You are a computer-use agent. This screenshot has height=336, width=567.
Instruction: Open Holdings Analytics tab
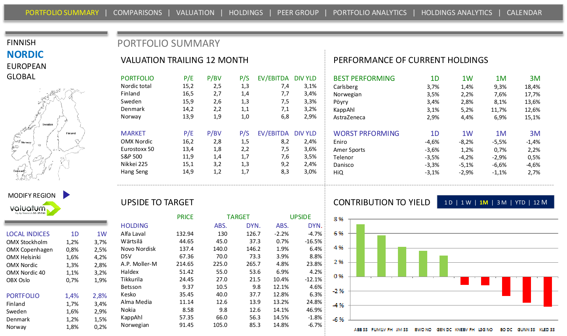click(x=457, y=13)
